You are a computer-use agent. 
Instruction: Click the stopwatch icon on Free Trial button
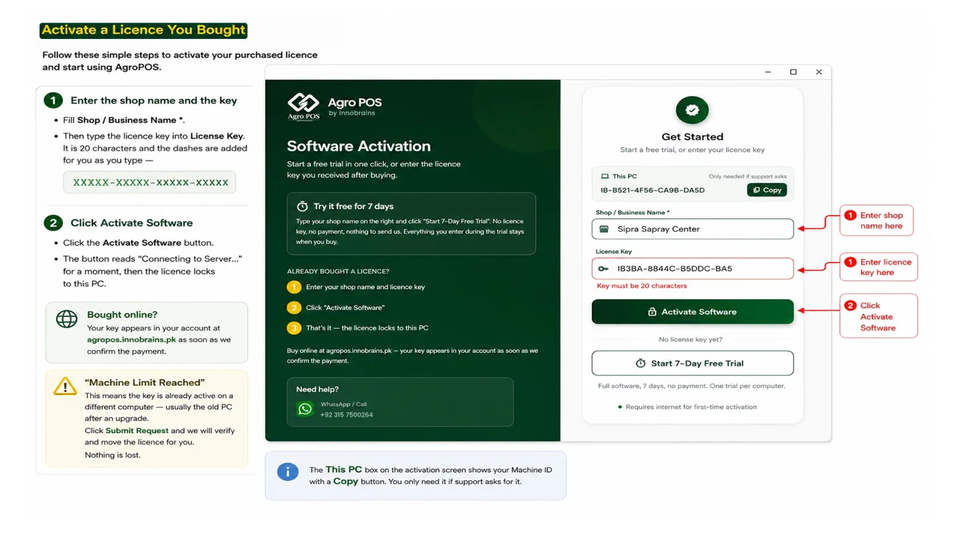(641, 363)
